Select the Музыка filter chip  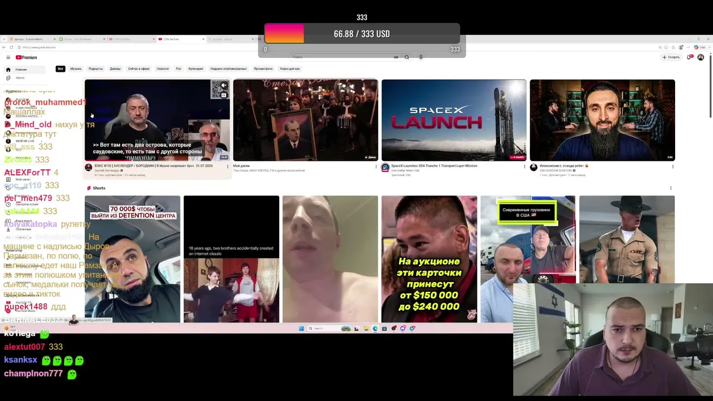(76, 69)
